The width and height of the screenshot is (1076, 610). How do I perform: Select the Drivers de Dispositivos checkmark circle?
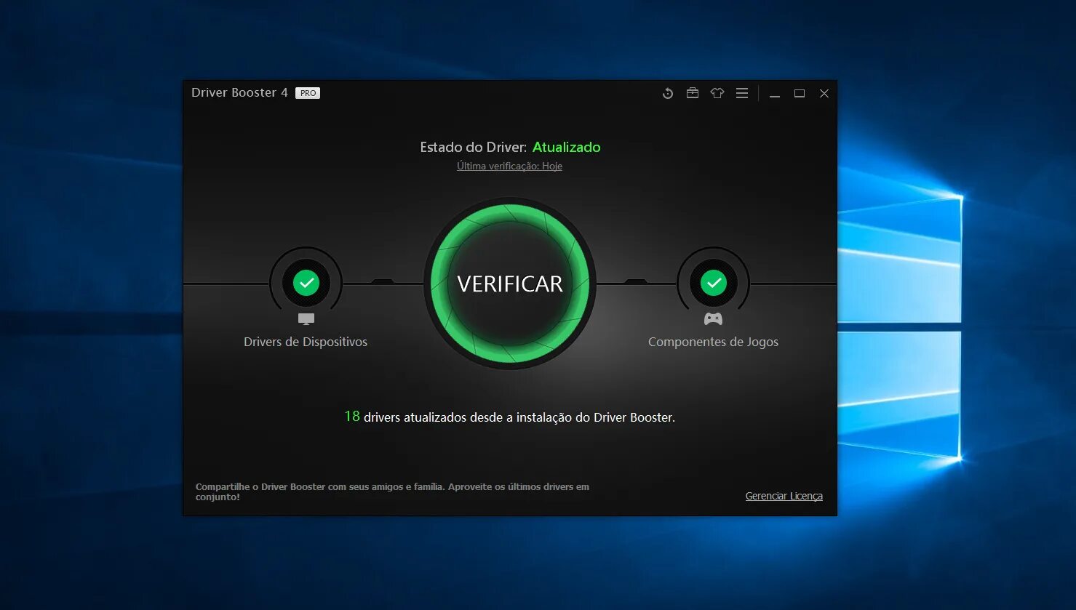[x=306, y=283]
